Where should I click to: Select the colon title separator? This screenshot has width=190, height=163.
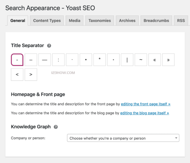58,60
